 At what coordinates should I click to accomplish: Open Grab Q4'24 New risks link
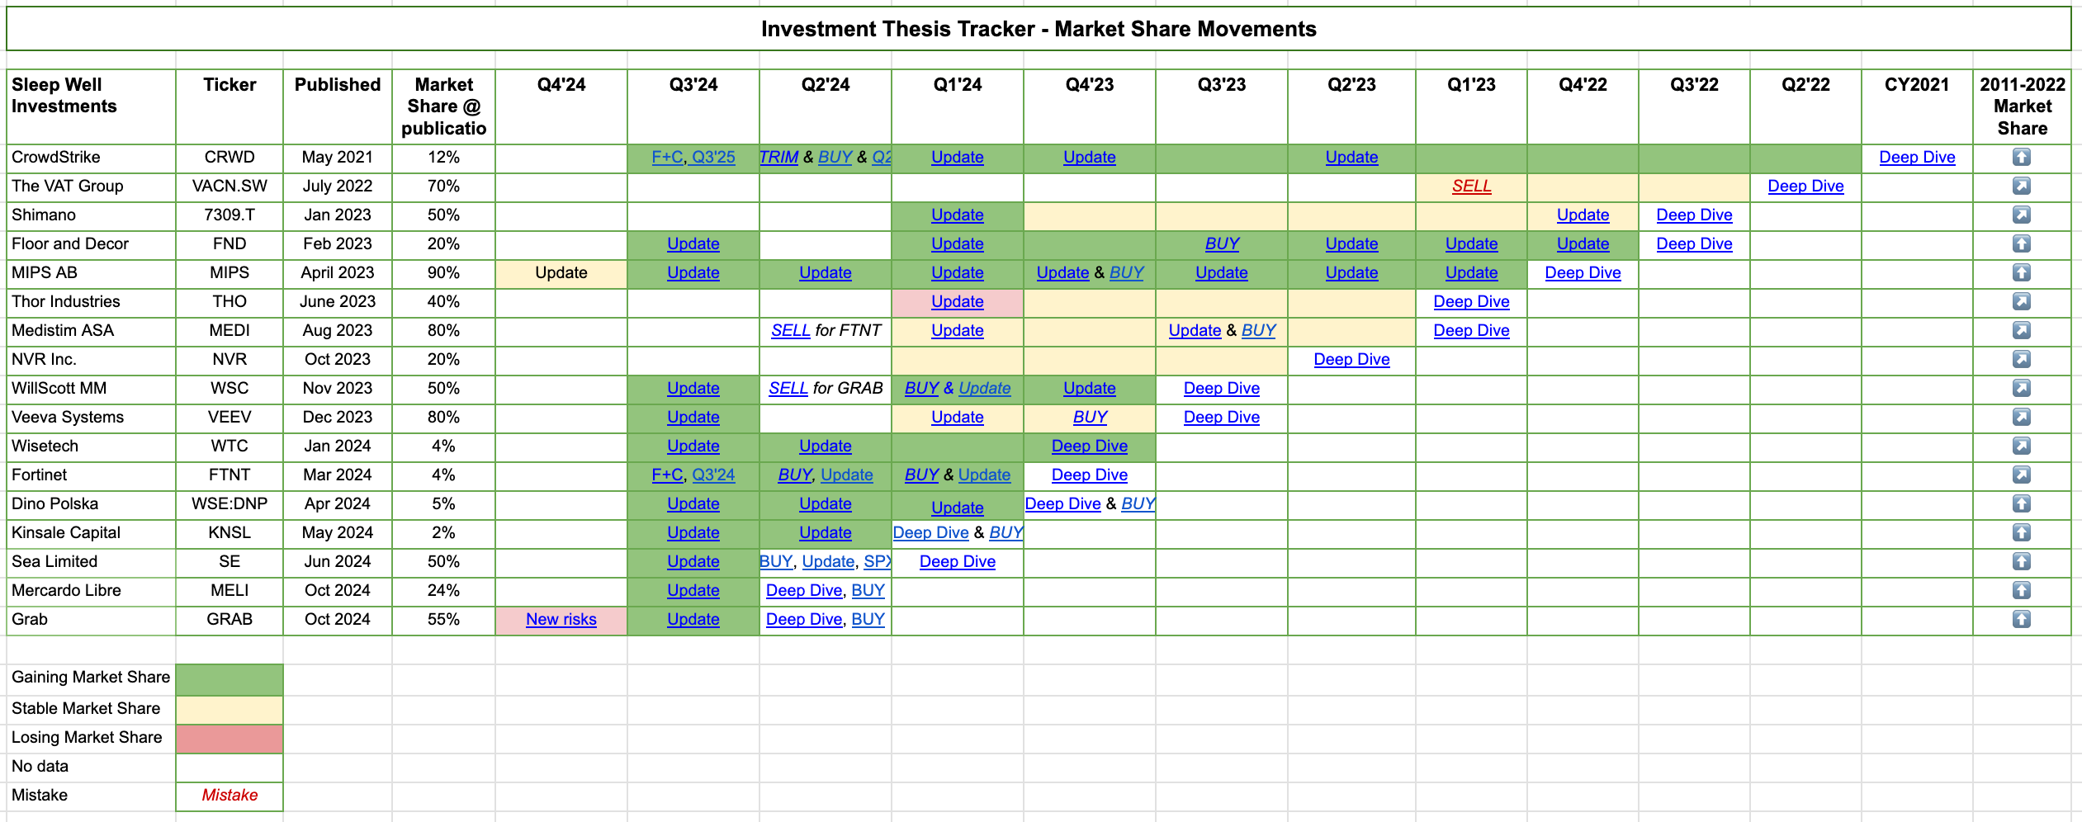[561, 619]
